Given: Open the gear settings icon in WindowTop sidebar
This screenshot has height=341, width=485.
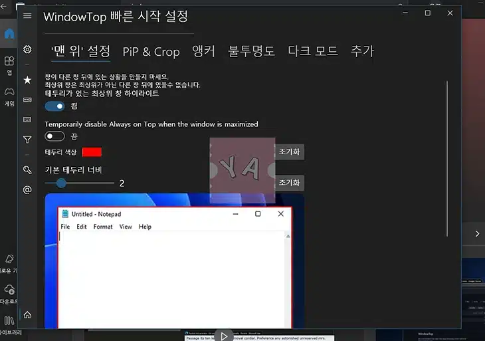Looking at the screenshot, I should (27, 49).
